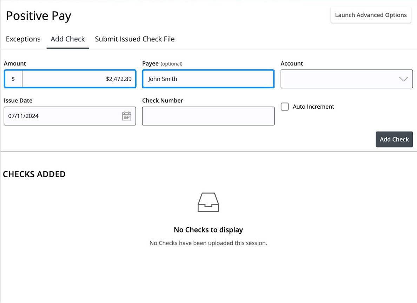Click the Account field label
Screen dimensions: 417x303
[x=292, y=63]
